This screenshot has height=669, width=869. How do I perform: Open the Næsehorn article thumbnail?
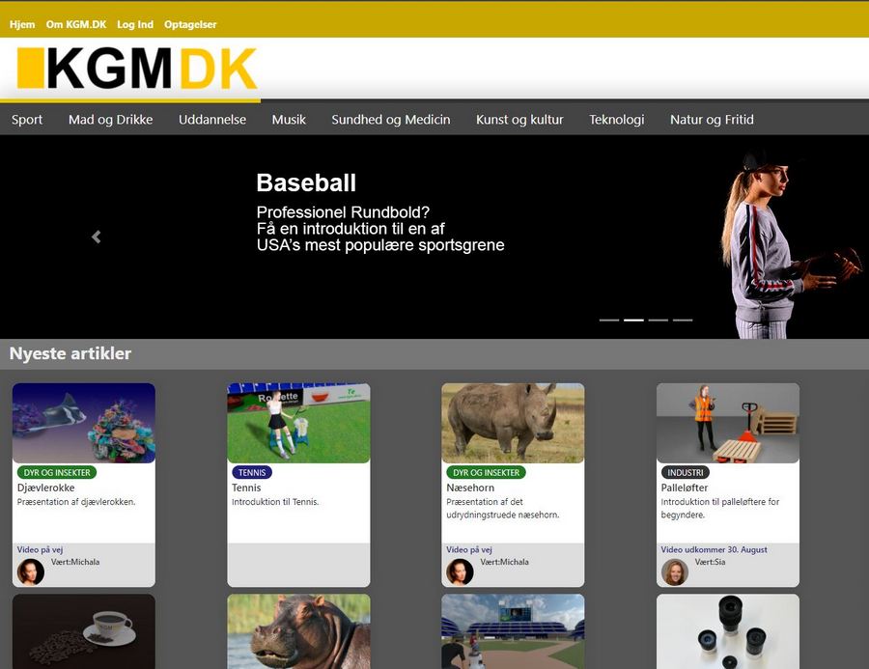click(513, 422)
